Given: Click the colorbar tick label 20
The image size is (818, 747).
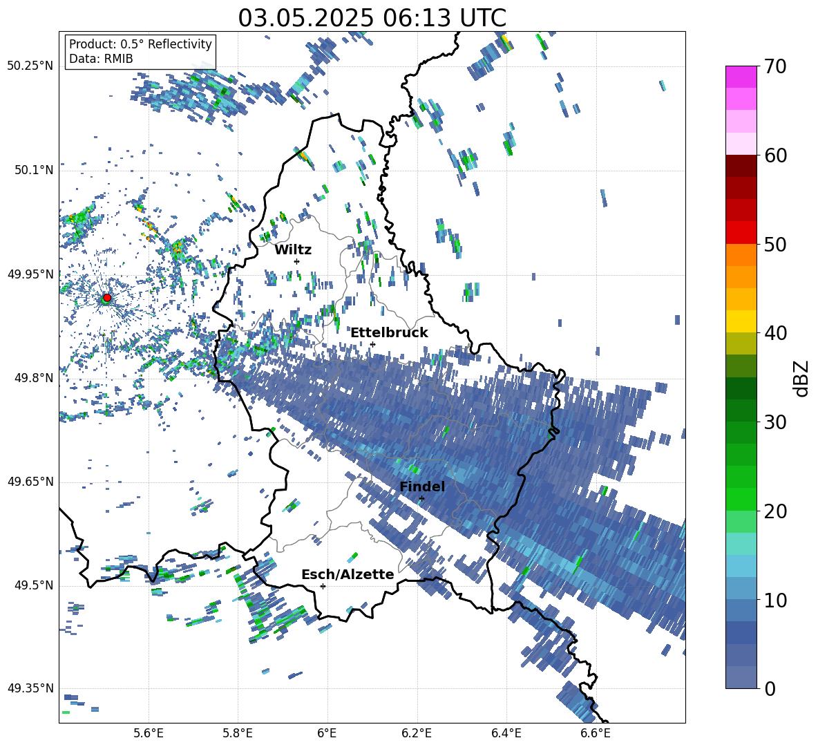Looking at the screenshot, I should click(x=775, y=511).
